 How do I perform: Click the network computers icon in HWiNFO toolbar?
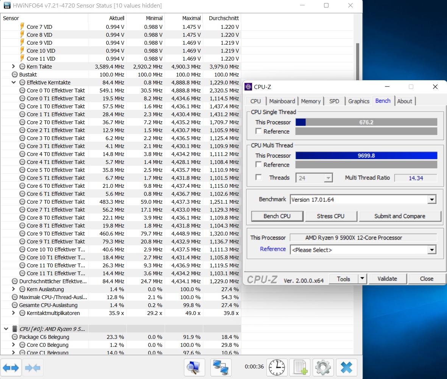point(221,367)
